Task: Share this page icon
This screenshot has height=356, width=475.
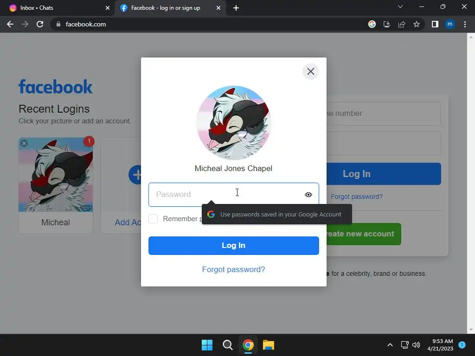Action: click(x=402, y=24)
